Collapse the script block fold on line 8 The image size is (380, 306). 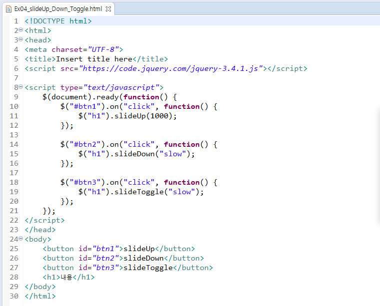[21, 87]
